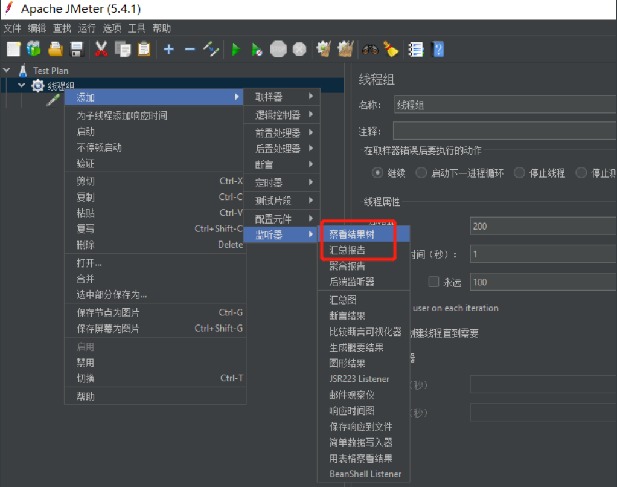Click 不停顿启动 in context menu
617x487 pixels.
155,147
